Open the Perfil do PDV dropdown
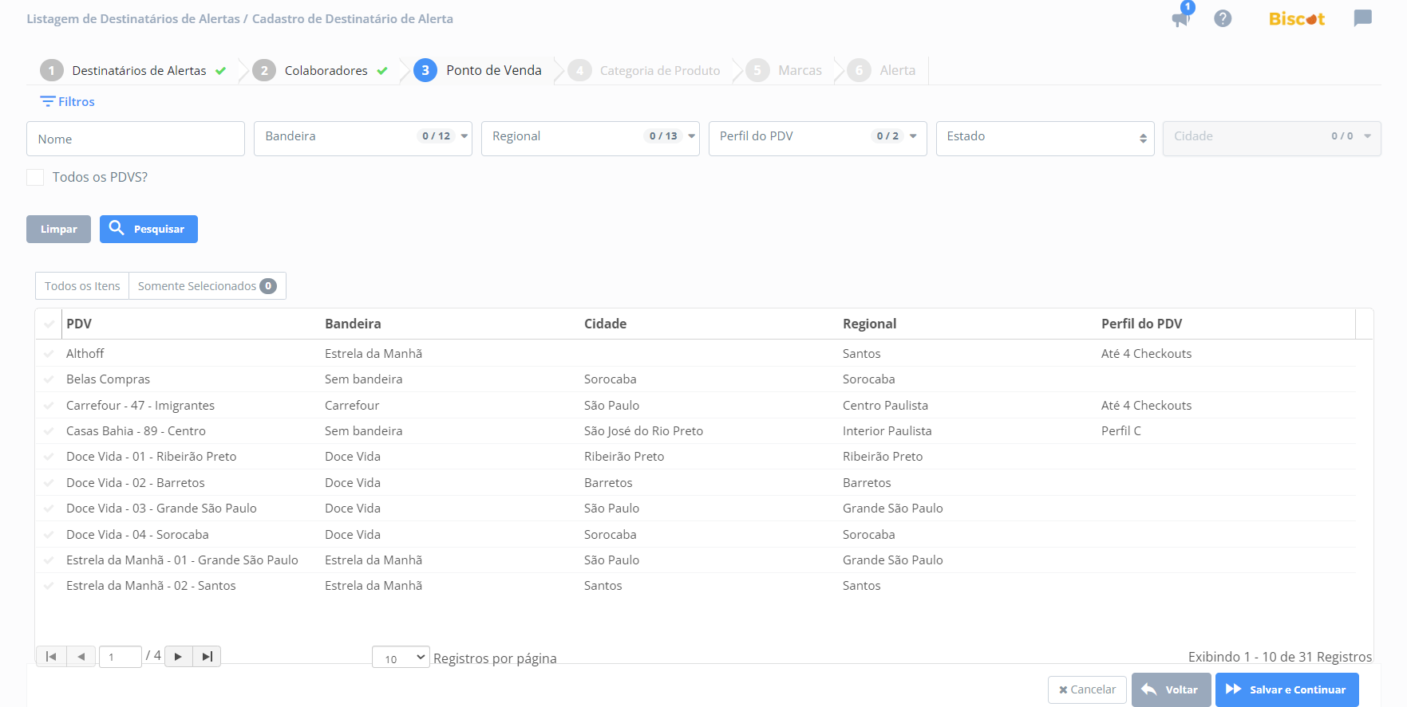Viewport: 1407px width, 707px height. click(x=818, y=138)
